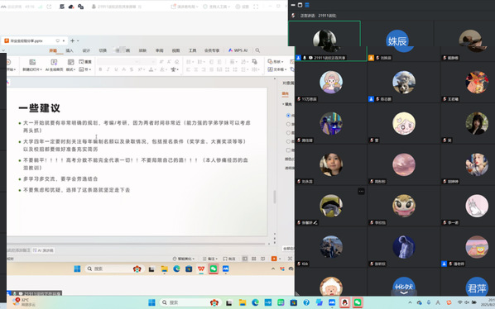
Task: Switch to the 切换 Transitions tab
Action: click(x=103, y=50)
